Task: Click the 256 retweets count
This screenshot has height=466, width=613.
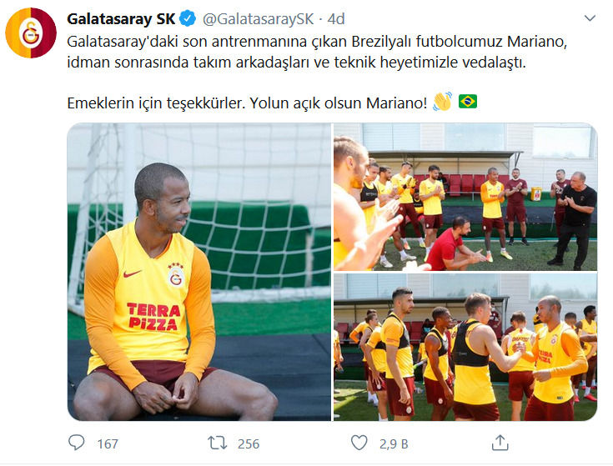Action: [x=249, y=443]
